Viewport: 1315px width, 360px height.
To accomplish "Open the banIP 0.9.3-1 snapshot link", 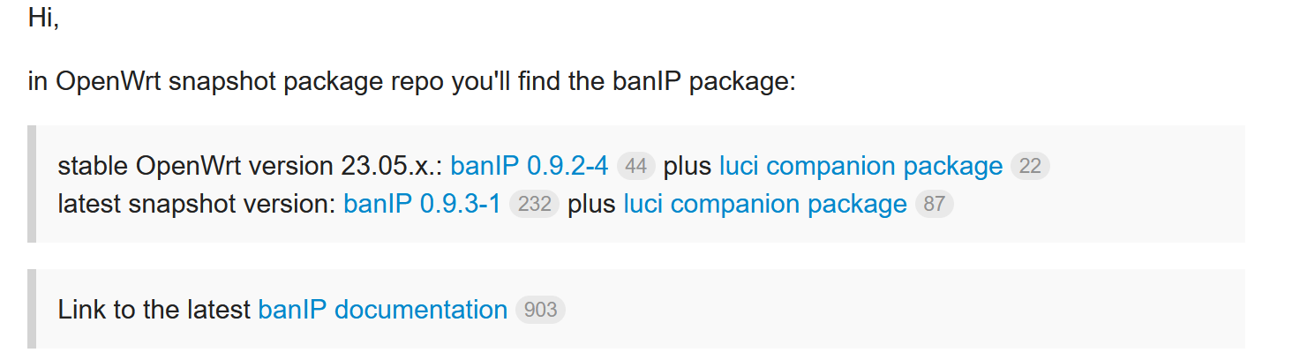I will click(x=422, y=205).
